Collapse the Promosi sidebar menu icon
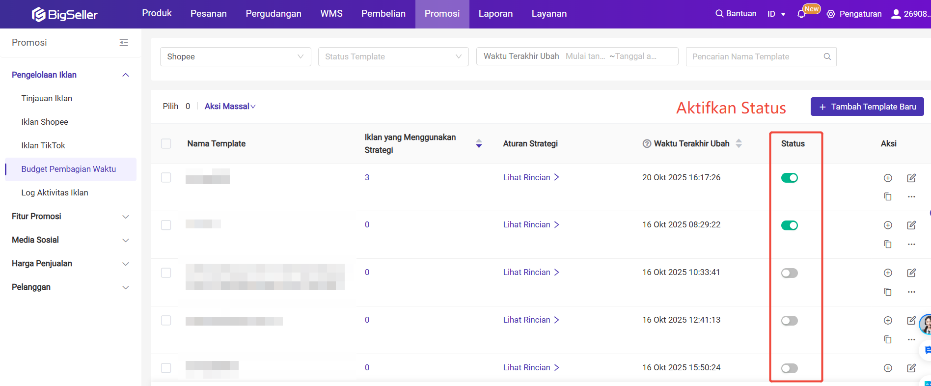The height and width of the screenshot is (386, 931). coord(124,43)
